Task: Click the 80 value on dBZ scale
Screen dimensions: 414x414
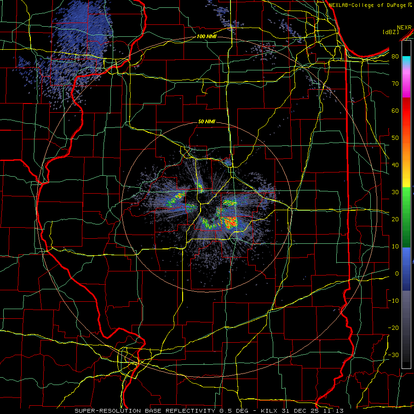Action: click(x=395, y=56)
